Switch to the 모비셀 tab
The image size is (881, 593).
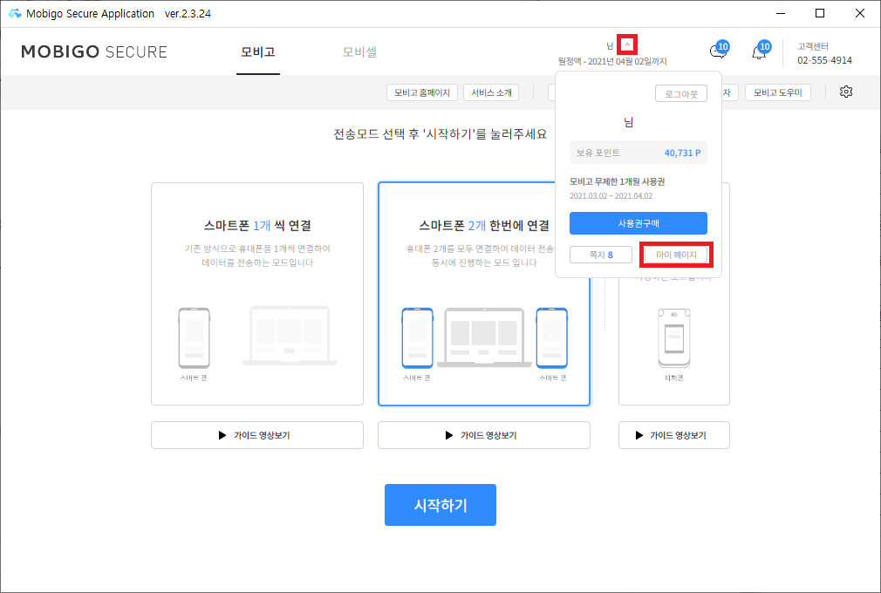click(x=359, y=51)
